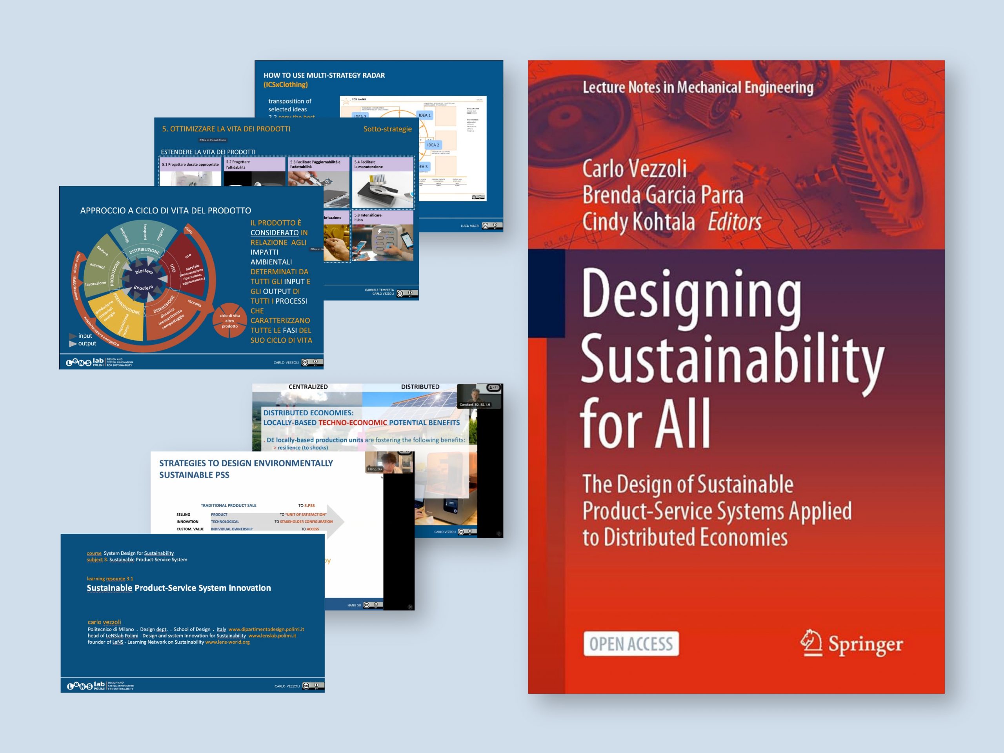Click the 5.4 Facilitare la manutenzione tile
Screen dimensions: 1004x753
[x=383, y=183]
